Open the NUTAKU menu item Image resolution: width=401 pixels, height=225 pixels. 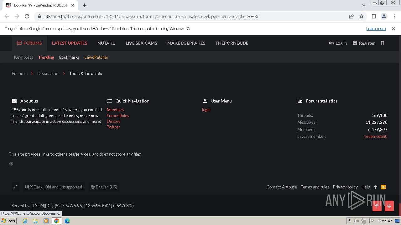(x=107, y=43)
